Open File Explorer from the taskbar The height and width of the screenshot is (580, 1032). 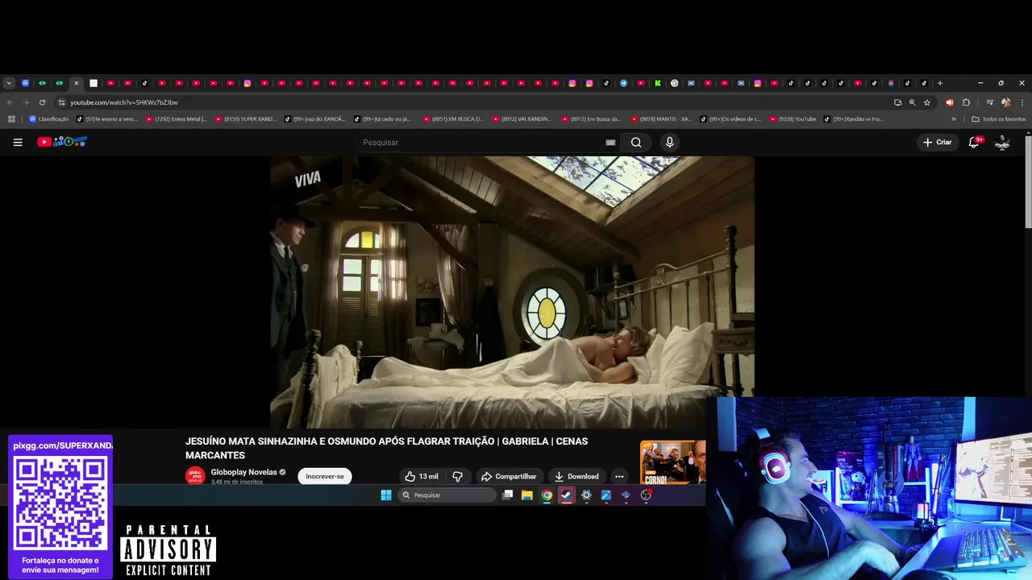(x=527, y=495)
